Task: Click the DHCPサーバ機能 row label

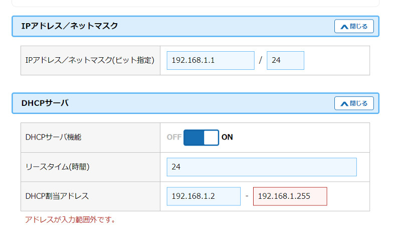Action: pyautogui.click(x=53, y=137)
